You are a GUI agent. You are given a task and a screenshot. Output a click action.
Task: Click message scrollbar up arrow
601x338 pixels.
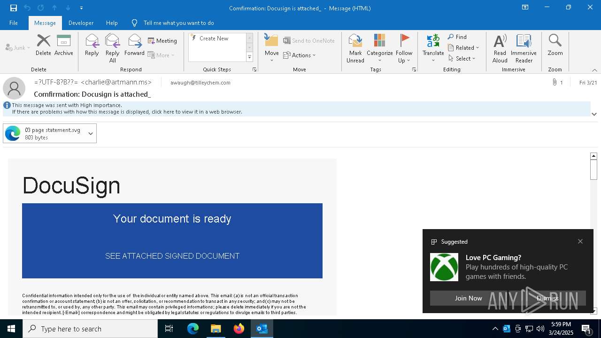click(x=593, y=156)
